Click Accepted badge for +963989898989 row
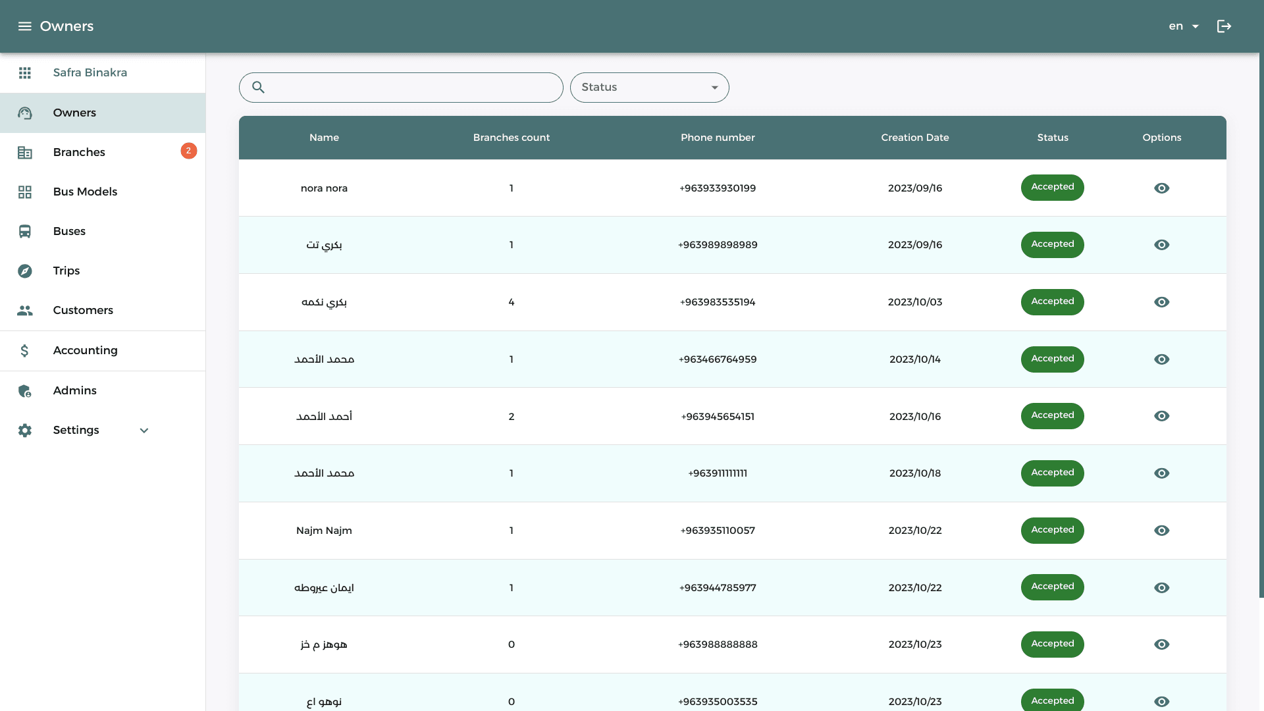 click(x=1052, y=245)
